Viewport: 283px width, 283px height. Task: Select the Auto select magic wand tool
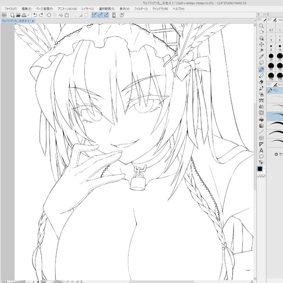click(261, 50)
